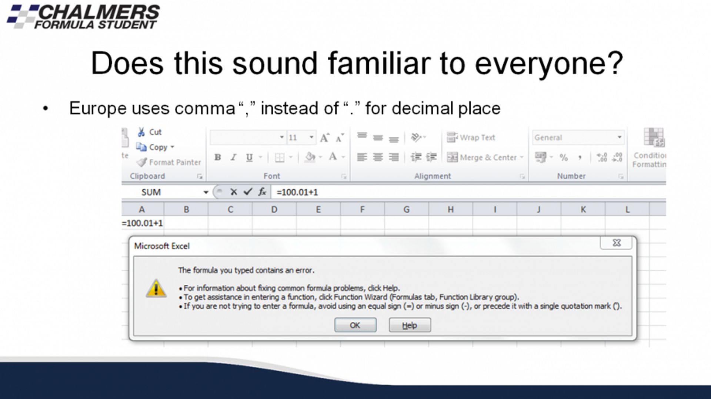Apply Comma Style
This screenshot has height=399, width=711.
point(580,158)
